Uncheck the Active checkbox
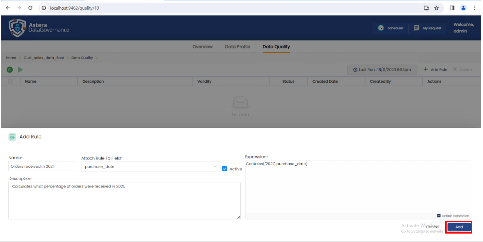 (x=224, y=169)
